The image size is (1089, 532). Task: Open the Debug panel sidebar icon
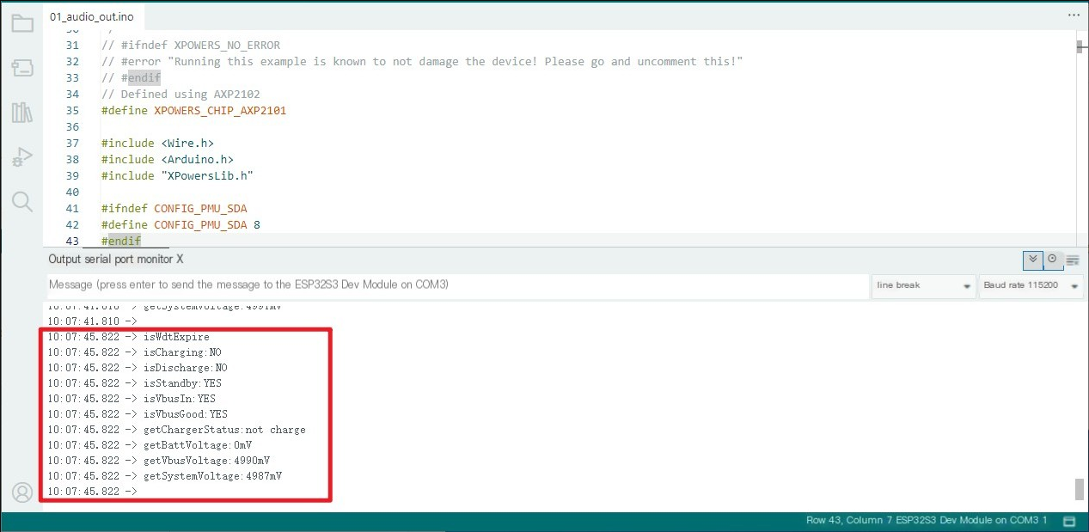22,157
